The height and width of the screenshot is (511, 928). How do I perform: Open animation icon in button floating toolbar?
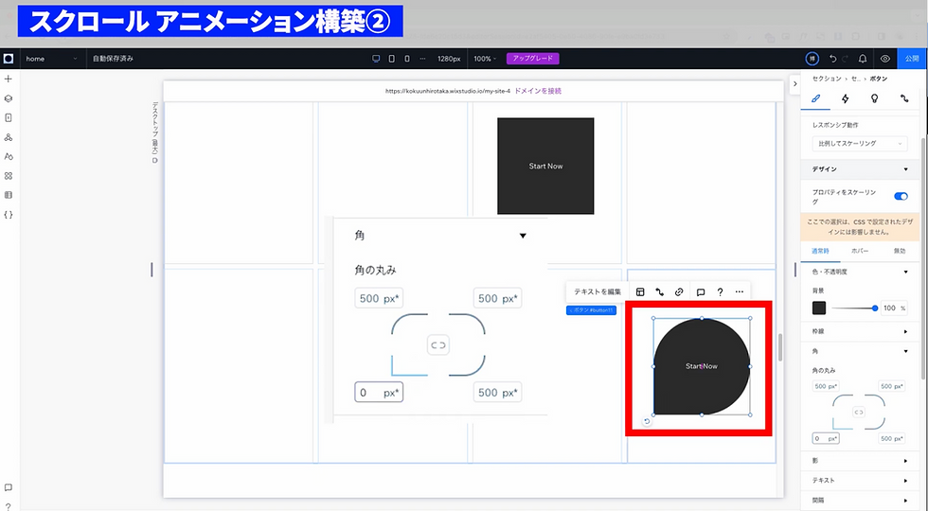tap(659, 291)
